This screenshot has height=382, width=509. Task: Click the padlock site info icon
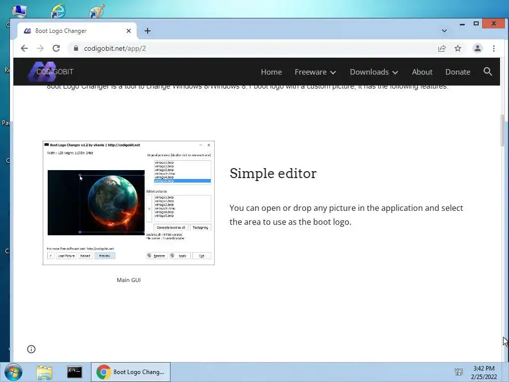pyautogui.click(x=76, y=48)
